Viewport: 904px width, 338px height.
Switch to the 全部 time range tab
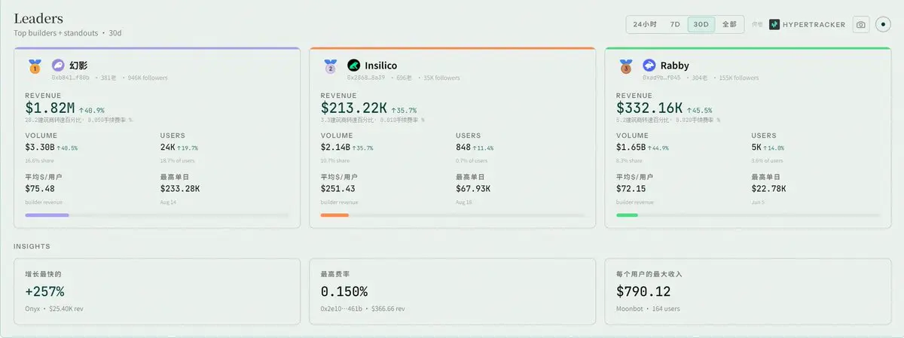729,24
